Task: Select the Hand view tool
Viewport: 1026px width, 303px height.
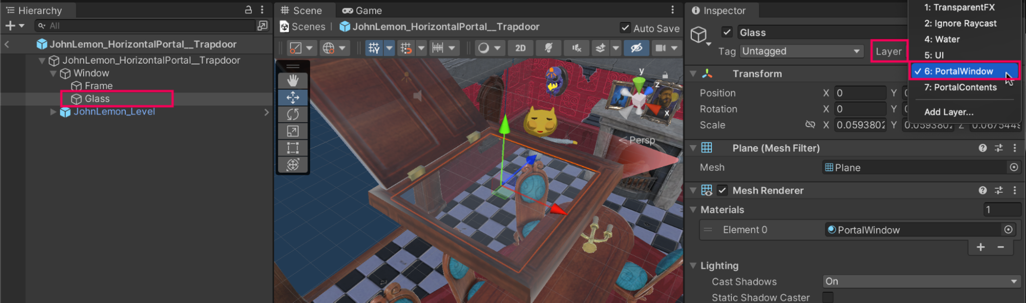Action: 293,80
